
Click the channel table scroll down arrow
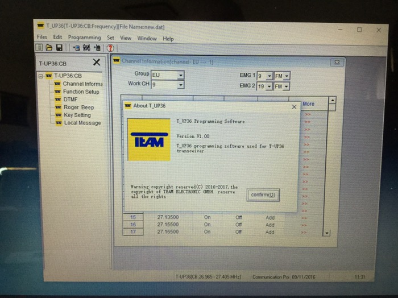click(x=327, y=233)
